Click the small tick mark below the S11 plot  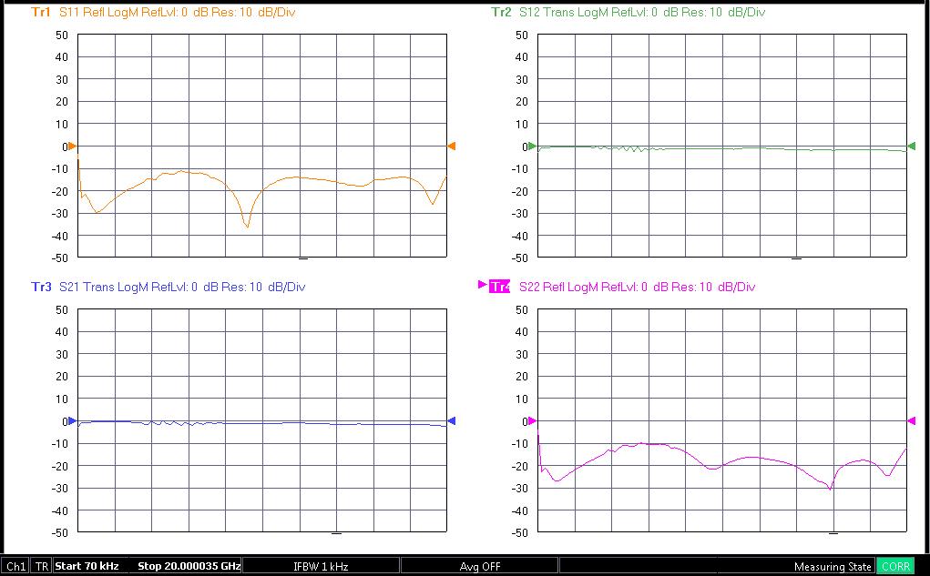(303, 259)
